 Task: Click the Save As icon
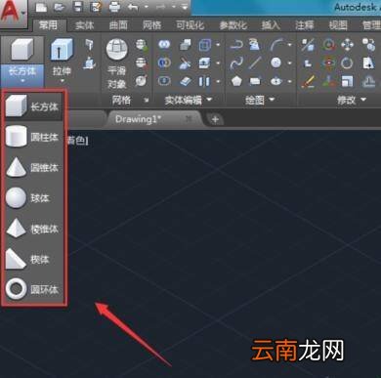click(96, 7)
